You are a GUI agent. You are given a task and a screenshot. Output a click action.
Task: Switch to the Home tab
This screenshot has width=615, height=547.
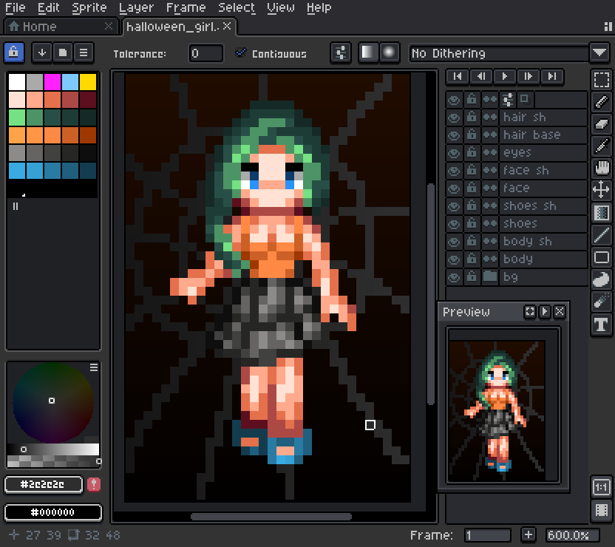click(x=61, y=27)
